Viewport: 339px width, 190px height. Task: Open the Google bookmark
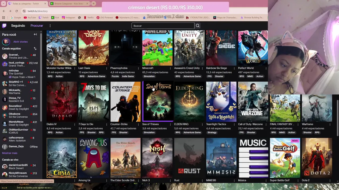(x=15, y=17)
